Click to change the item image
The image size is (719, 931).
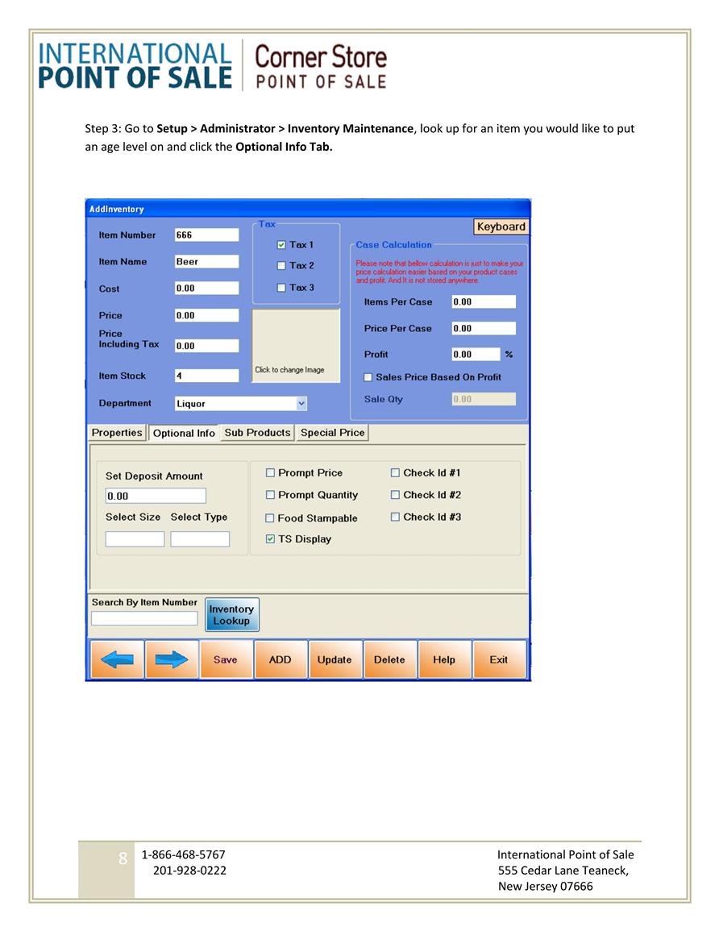(297, 346)
